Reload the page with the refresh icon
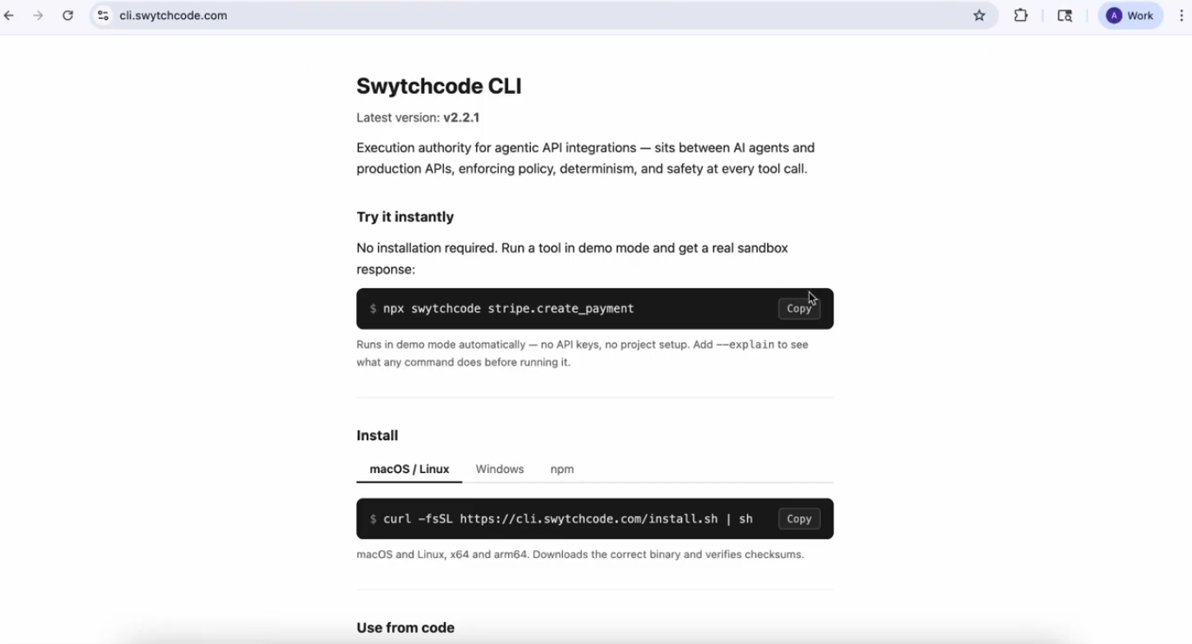1192x644 pixels. coord(68,16)
